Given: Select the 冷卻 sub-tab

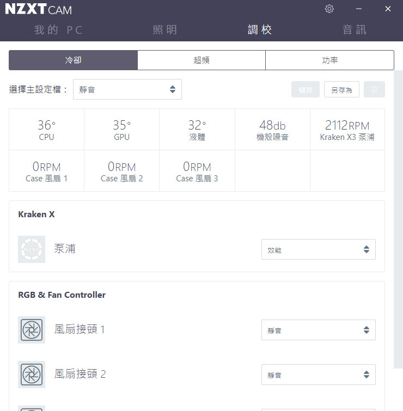Looking at the screenshot, I should pyautogui.click(x=73, y=60).
